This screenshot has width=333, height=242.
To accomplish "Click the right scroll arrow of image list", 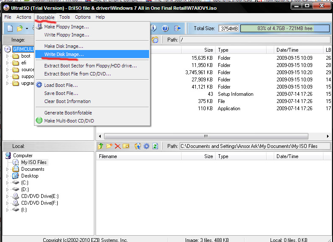I will (x=327, y=136).
